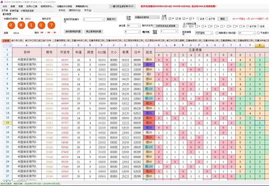Open the 报表另存为... menu
The height and width of the screenshot is (186, 269).
coord(47,6)
